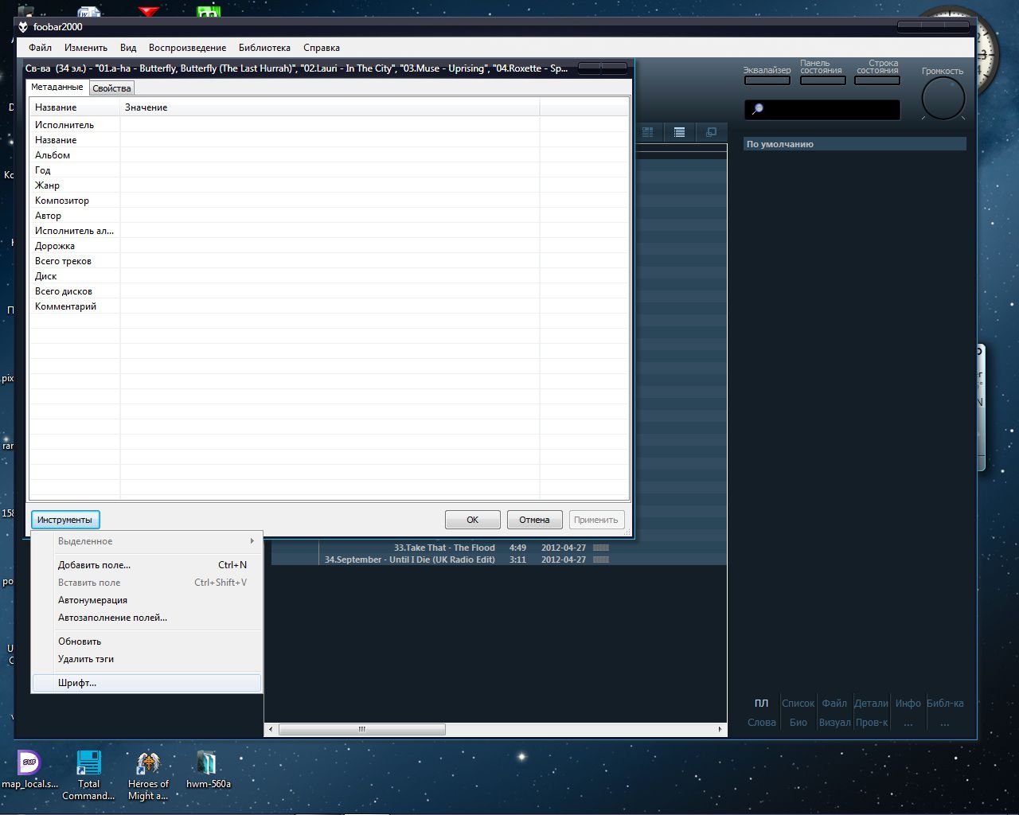Image resolution: width=1019 pixels, height=815 pixels.
Task: Toggle the Эквалайзер switch
Action: point(767,80)
